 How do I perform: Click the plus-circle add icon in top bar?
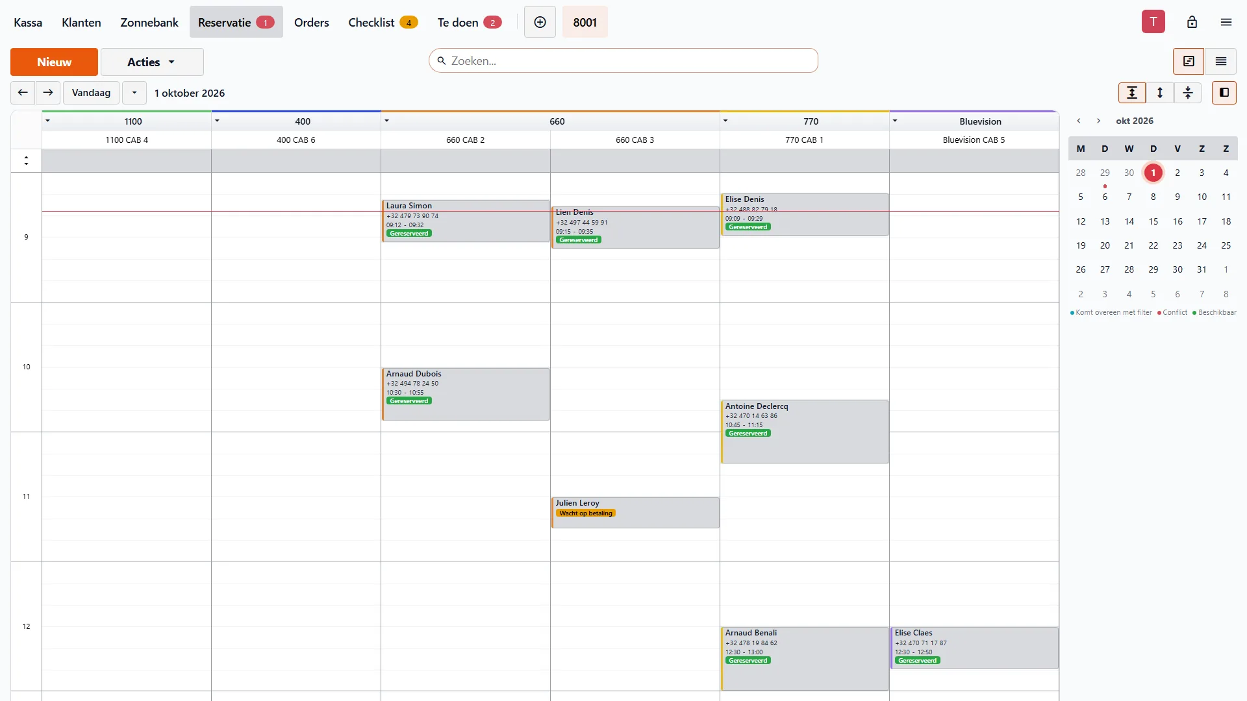[x=540, y=22]
